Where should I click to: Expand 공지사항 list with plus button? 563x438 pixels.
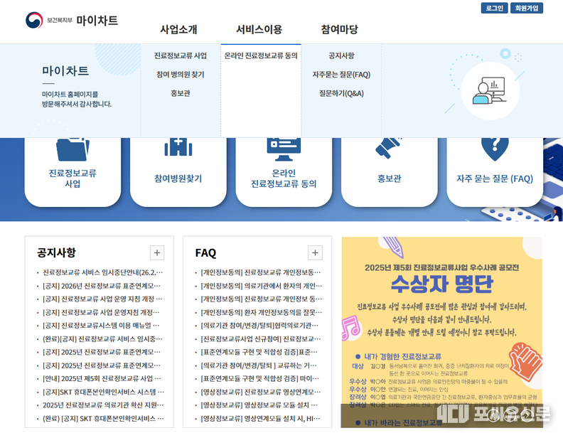tap(157, 252)
